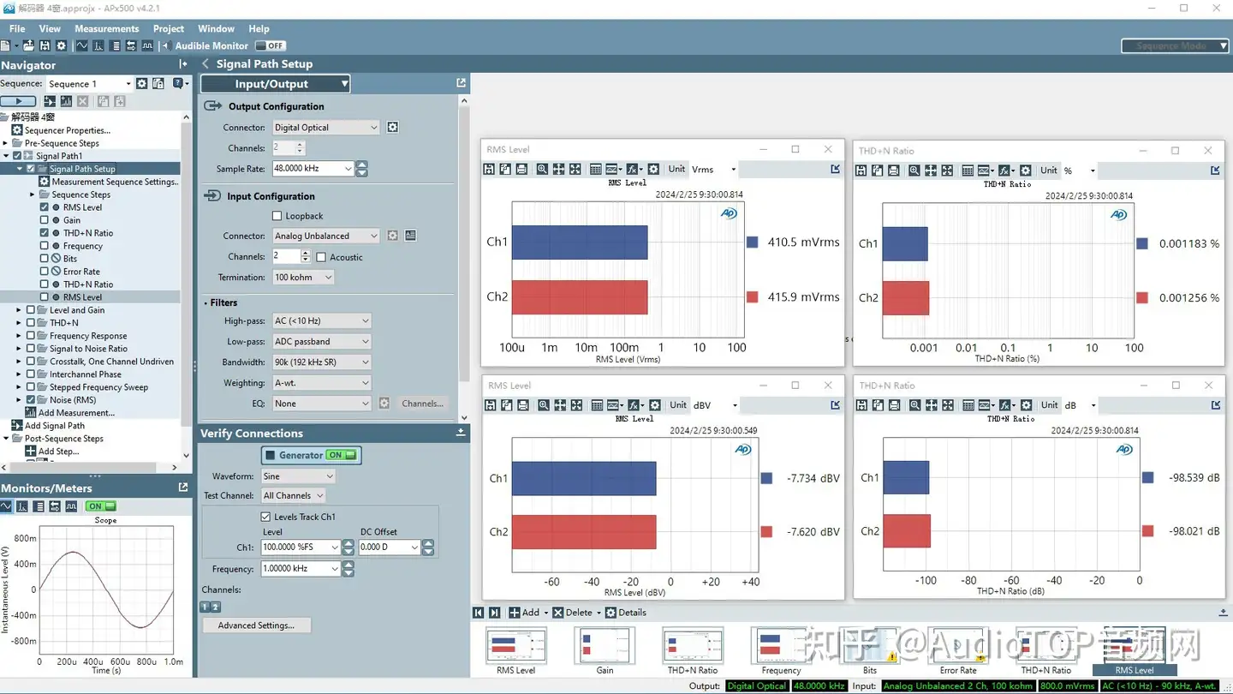Open the High-pass filter dropdown
The width and height of the screenshot is (1233, 694).
(x=321, y=320)
